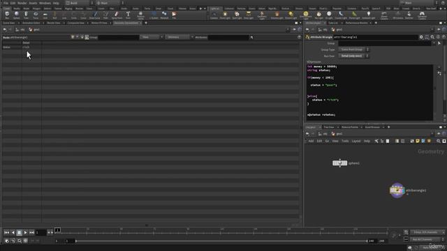Select the Grid shelf tool
This screenshot has width=447, height=251.
(x=45, y=15)
